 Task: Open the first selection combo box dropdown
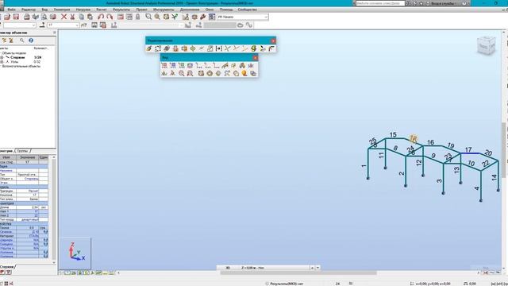(x=33, y=25)
